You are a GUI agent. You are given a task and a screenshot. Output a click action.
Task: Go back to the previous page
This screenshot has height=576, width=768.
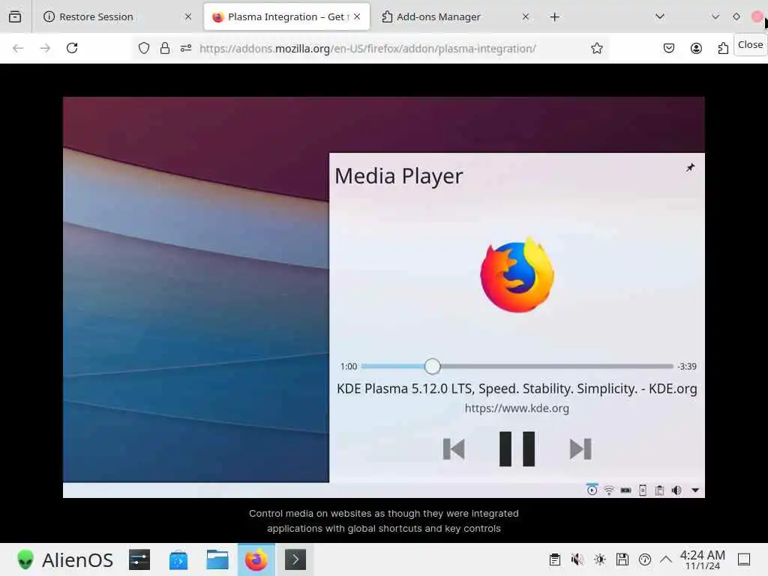(18, 48)
